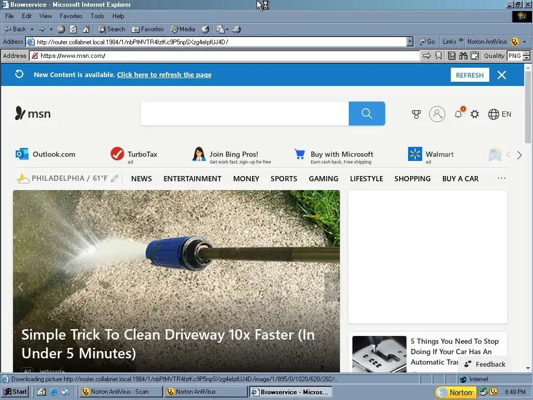
Task: Switch to the ENTERTAINMENT tab
Action: (x=193, y=179)
